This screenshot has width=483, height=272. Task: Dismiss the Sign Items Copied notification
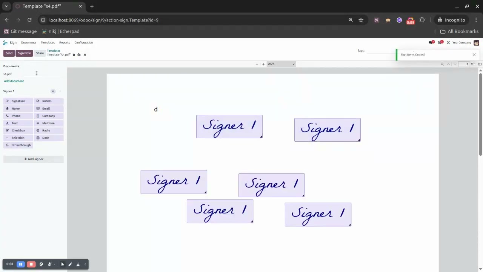474,55
